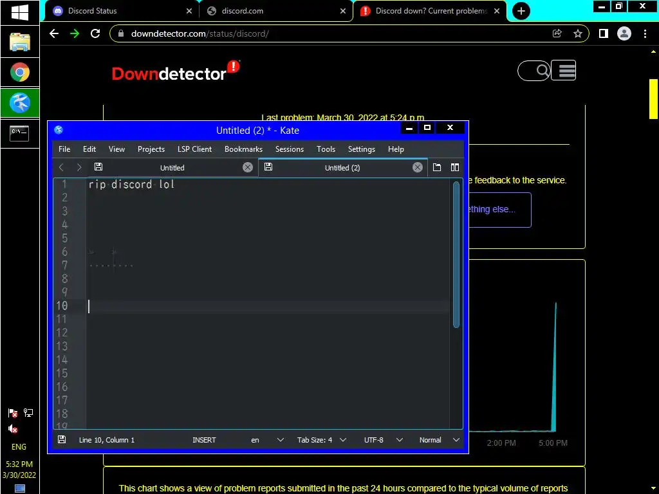Open File Explorer from the taskbar

[x=20, y=42]
